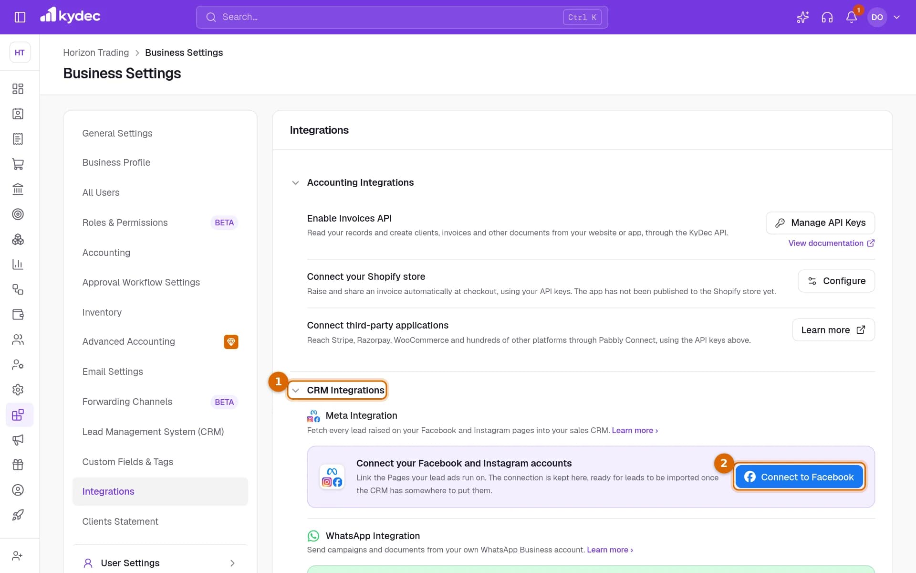This screenshot has height=573, width=916.
Task: Select Forwarding Channels menu item
Action: 160,402
